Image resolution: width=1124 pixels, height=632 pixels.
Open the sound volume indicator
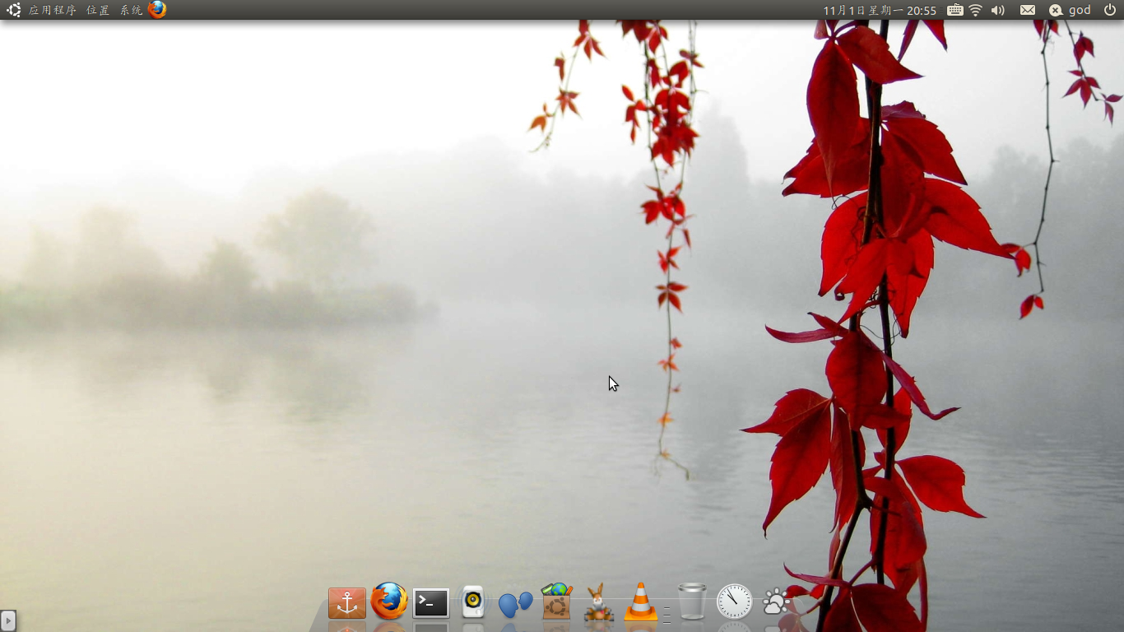coord(998,10)
